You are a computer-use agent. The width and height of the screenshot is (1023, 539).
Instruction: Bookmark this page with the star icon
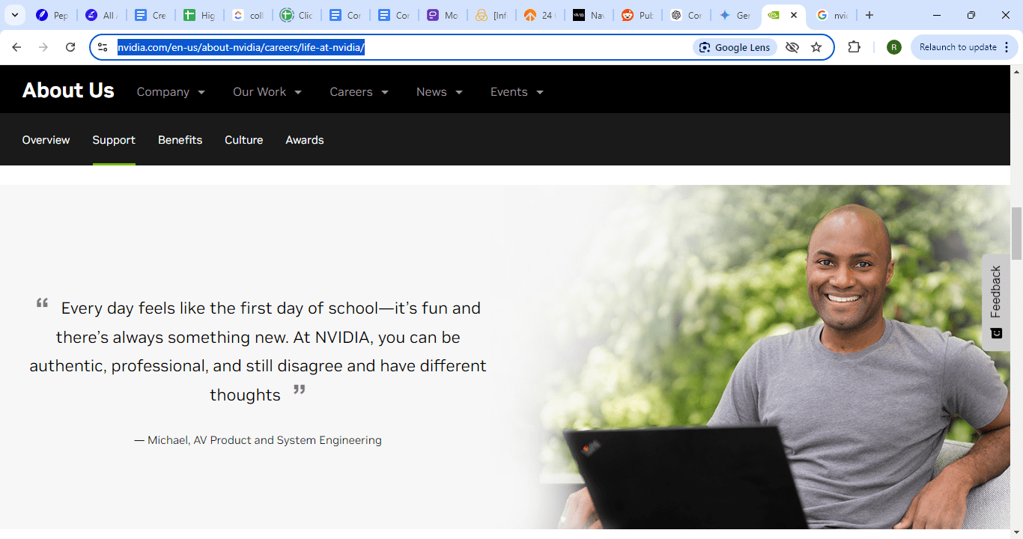pos(816,47)
